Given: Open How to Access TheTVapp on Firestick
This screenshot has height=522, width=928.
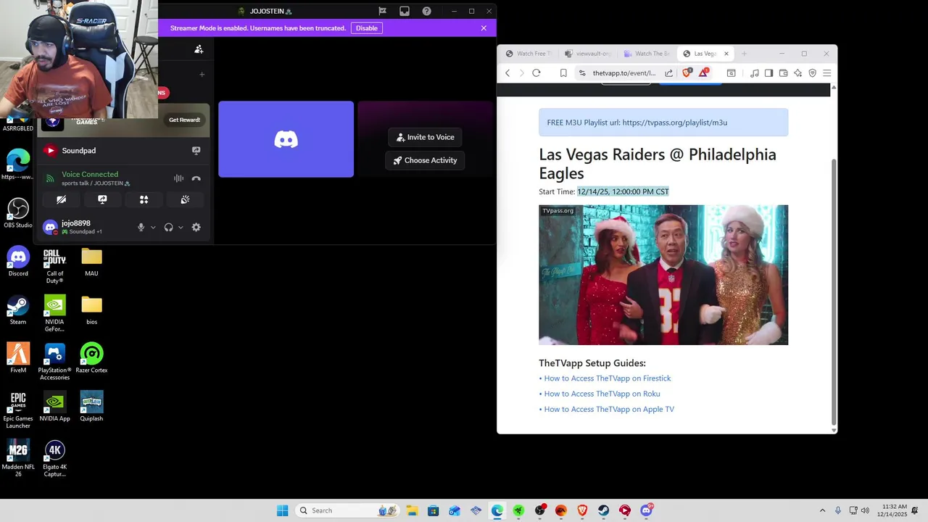Looking at the screenshot, I should tap(608, 378).
